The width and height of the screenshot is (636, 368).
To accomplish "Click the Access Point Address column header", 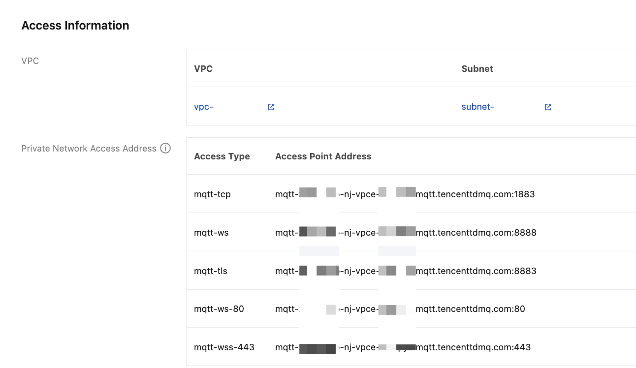I will [x=323, y=156].
